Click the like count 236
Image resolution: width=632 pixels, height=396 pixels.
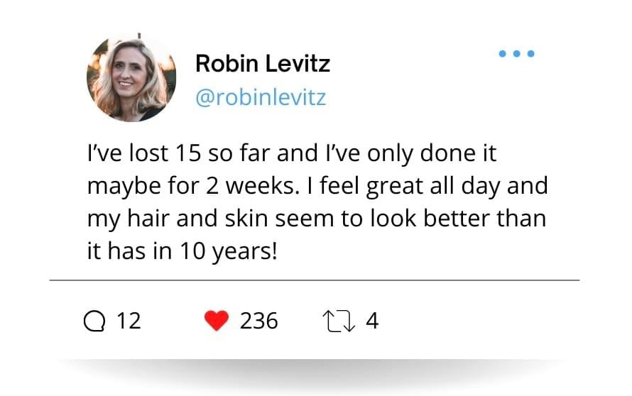[258, 321]
